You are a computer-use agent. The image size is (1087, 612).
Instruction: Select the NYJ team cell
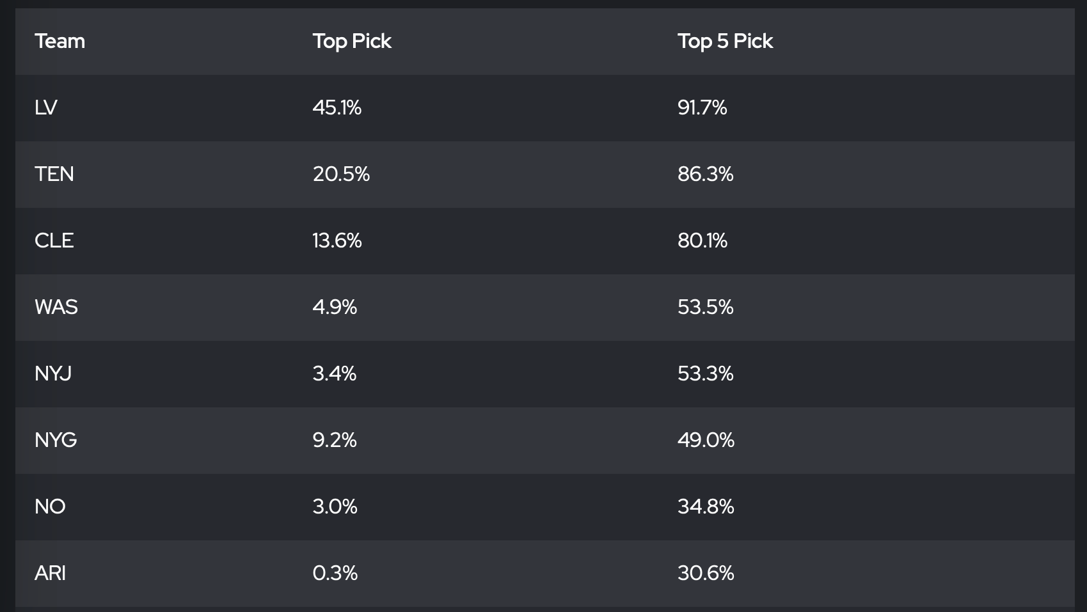pyautogui.click(x=53, y=373)
